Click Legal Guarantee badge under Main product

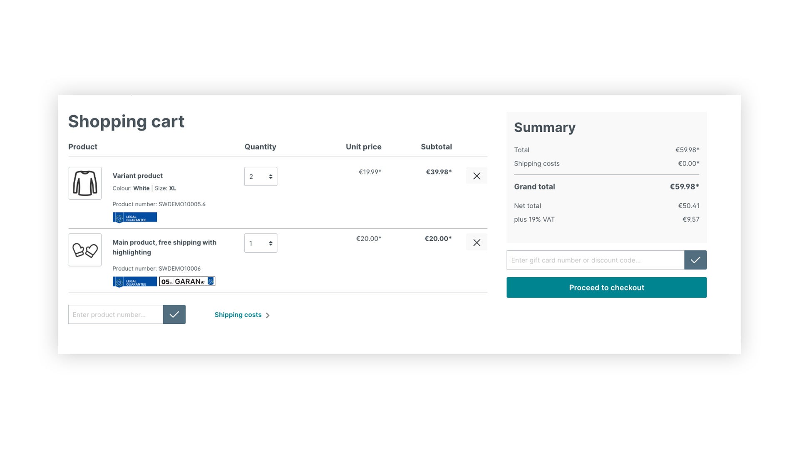tap(135, 282)
